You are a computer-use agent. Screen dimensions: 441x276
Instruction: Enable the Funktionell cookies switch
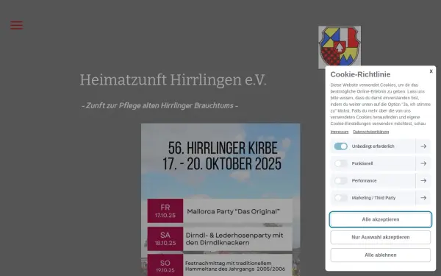[340, 163]
